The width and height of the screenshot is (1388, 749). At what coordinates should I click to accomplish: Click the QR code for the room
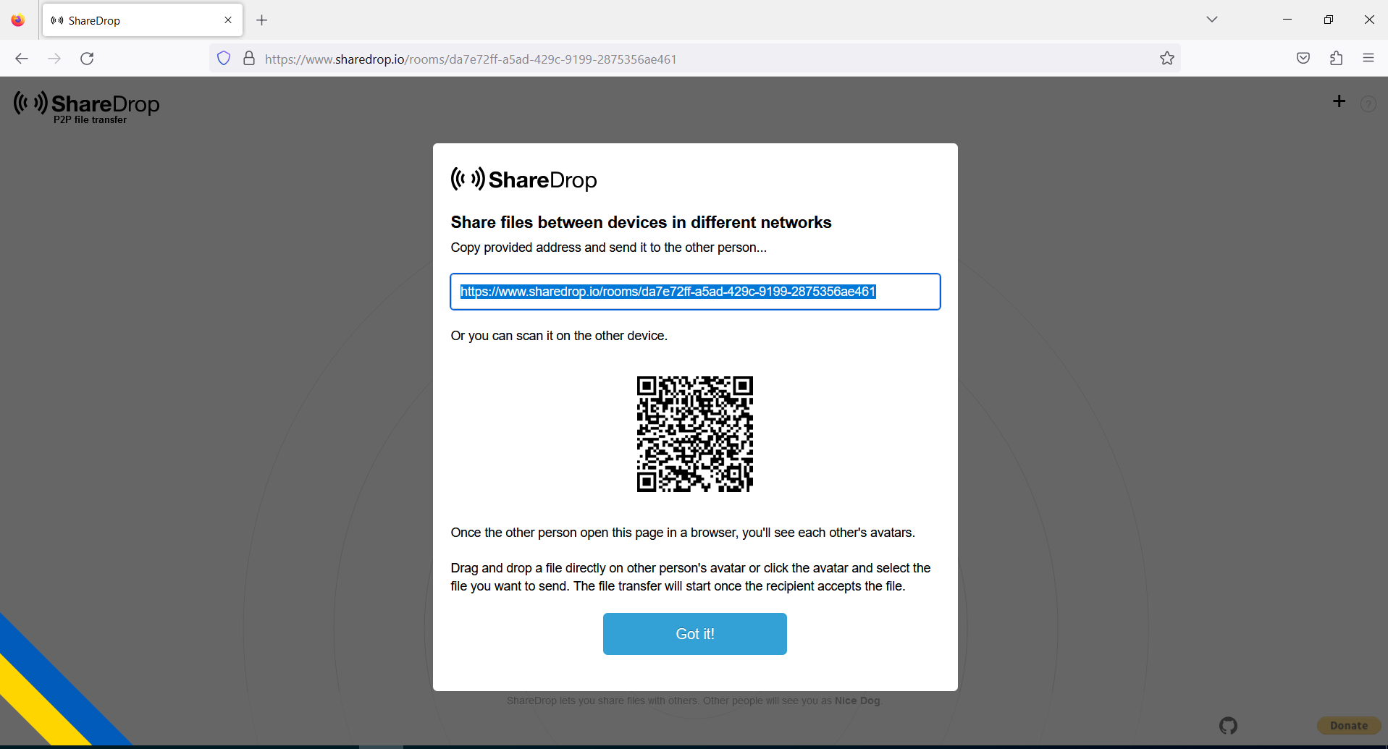click(694, 433)
